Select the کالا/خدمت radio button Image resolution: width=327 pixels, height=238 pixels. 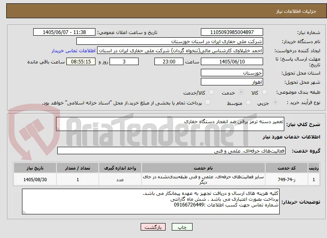[212, 92]
